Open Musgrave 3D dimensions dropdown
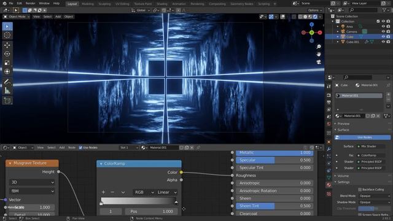This screenshot has width=393, height=221. (x=32, y=182)
